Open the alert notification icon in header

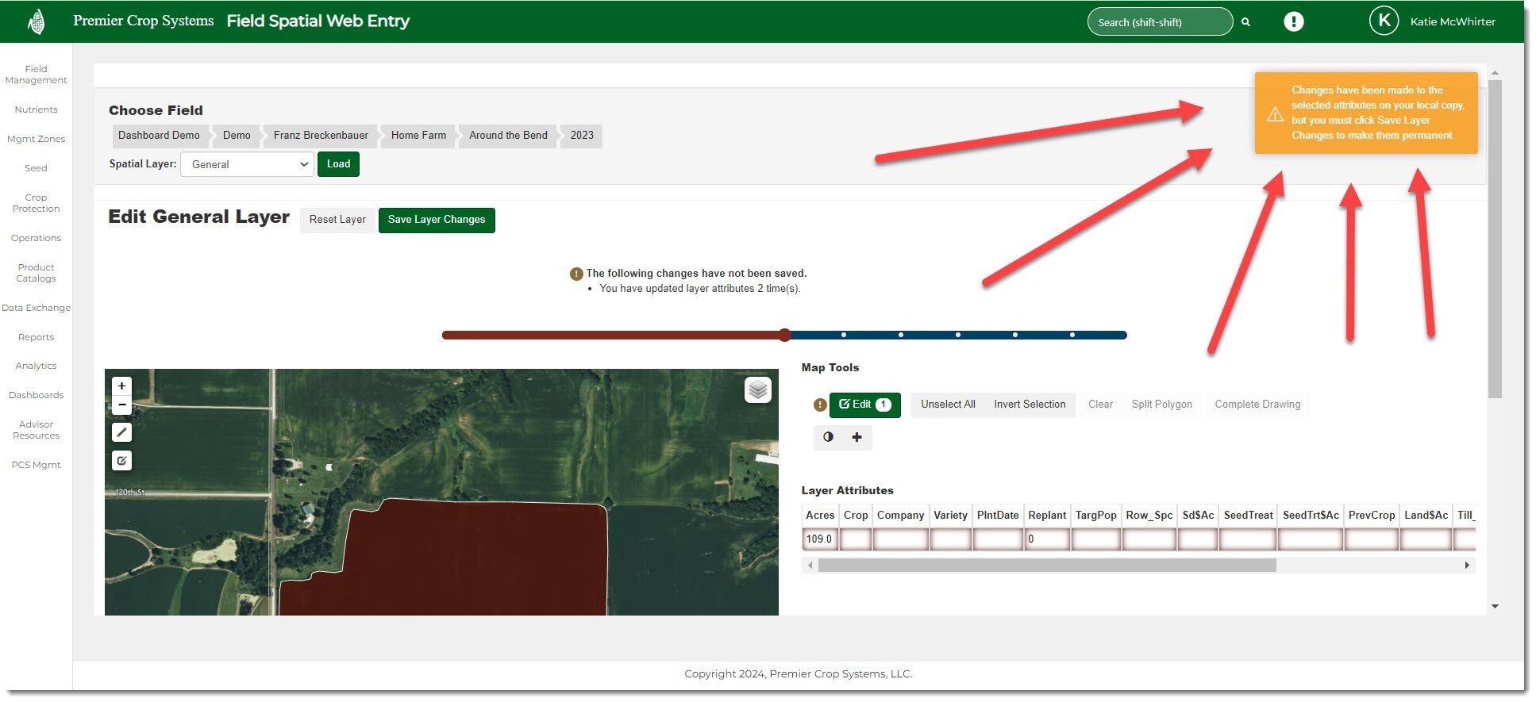coord(1293,21)
